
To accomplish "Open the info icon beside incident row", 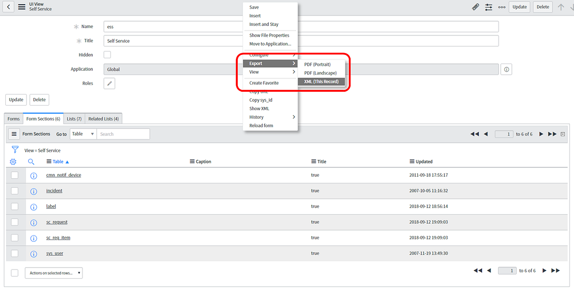I will tap(33, 191).
